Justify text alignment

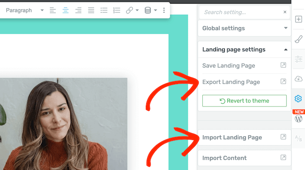coord(91,10)
